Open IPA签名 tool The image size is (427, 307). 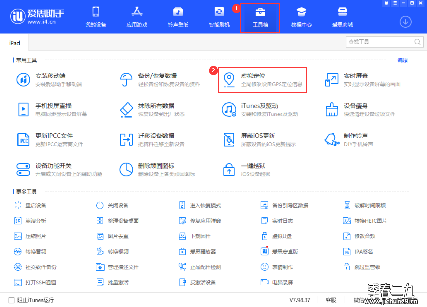pyautogui.click(x=358, y=251)
